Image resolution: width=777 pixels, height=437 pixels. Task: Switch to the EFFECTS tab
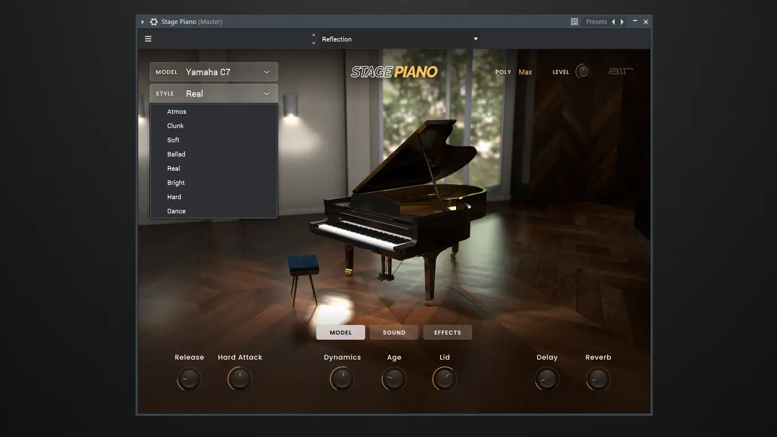447,332
